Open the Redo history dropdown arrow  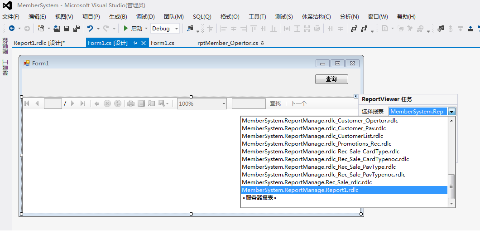[114, 29]
